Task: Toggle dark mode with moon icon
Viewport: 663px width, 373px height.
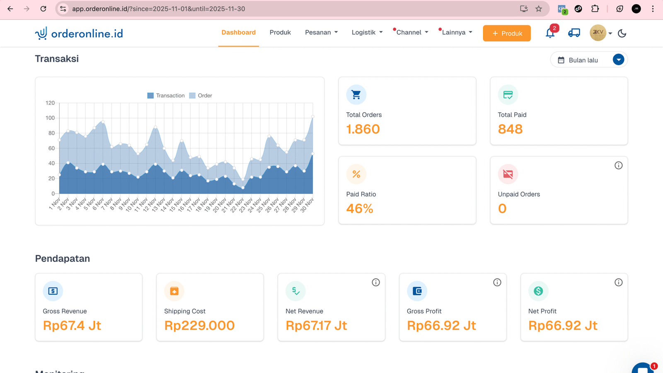Action: click(x=622, y=33)
